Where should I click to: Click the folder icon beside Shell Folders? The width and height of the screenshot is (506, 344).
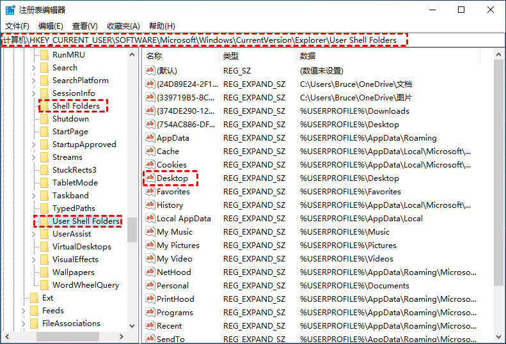click(x=44, y=106)
